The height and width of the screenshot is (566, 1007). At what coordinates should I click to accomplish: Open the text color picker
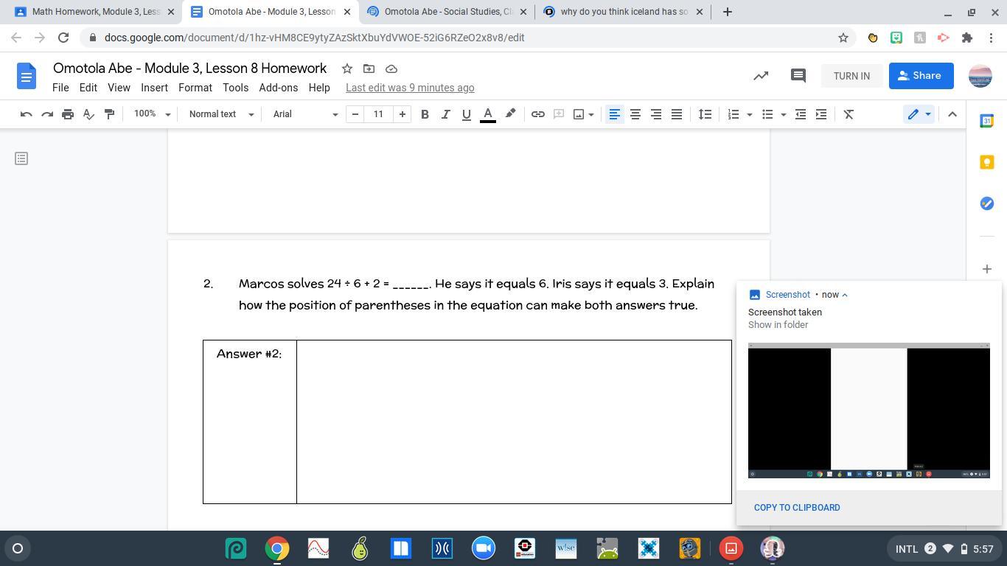(487, 114)
